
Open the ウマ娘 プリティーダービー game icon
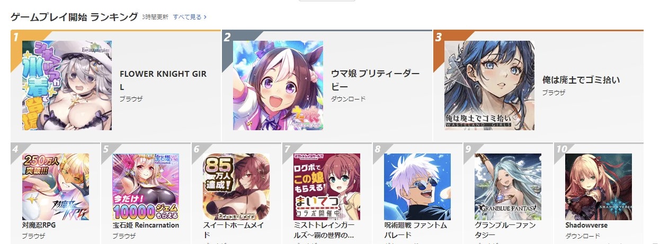(278, 85)
